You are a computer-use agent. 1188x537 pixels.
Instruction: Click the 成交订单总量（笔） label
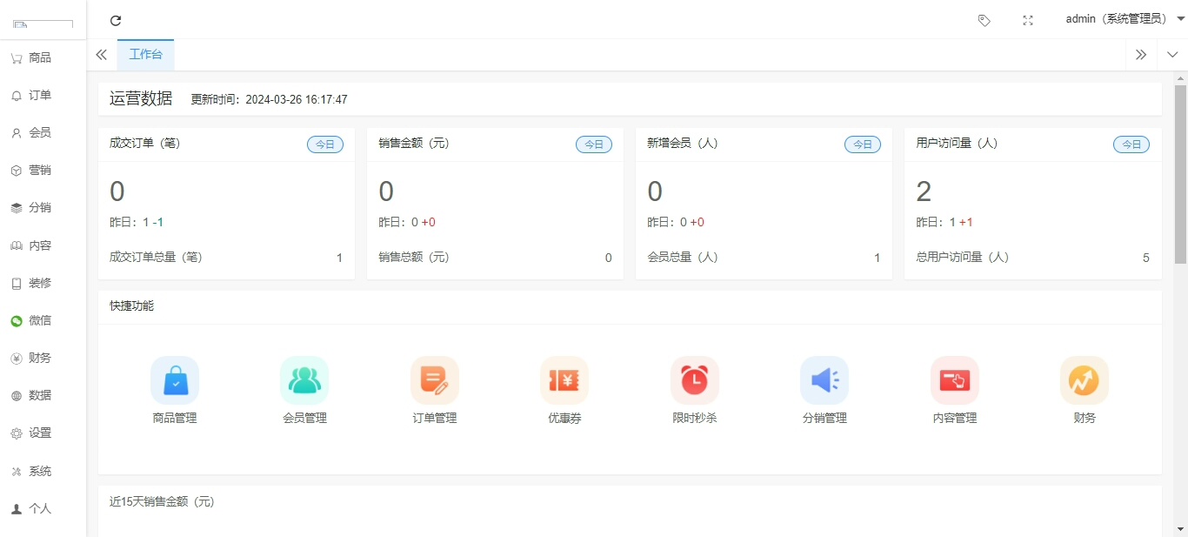coord(157,258)
